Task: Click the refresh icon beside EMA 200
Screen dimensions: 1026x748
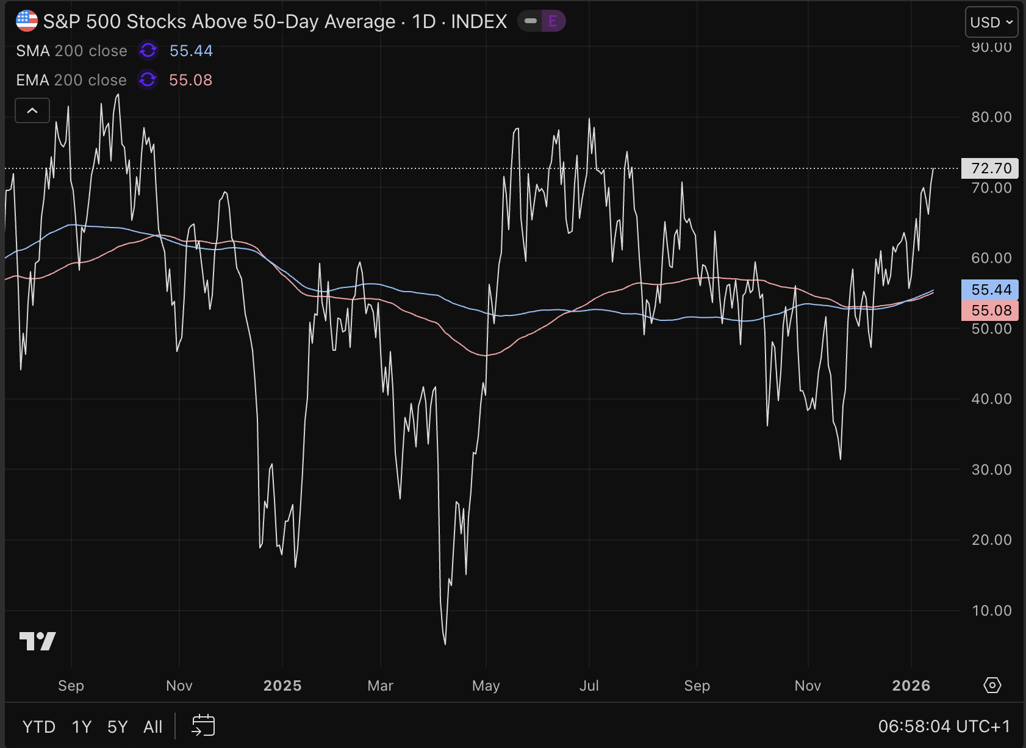Action: tap(148, 80)
